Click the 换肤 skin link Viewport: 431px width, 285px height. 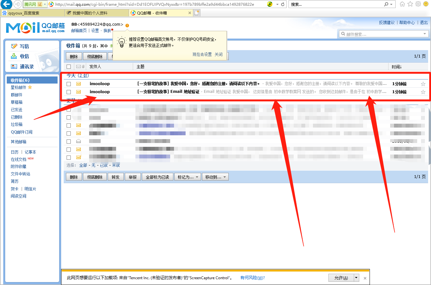coord(107,31)
